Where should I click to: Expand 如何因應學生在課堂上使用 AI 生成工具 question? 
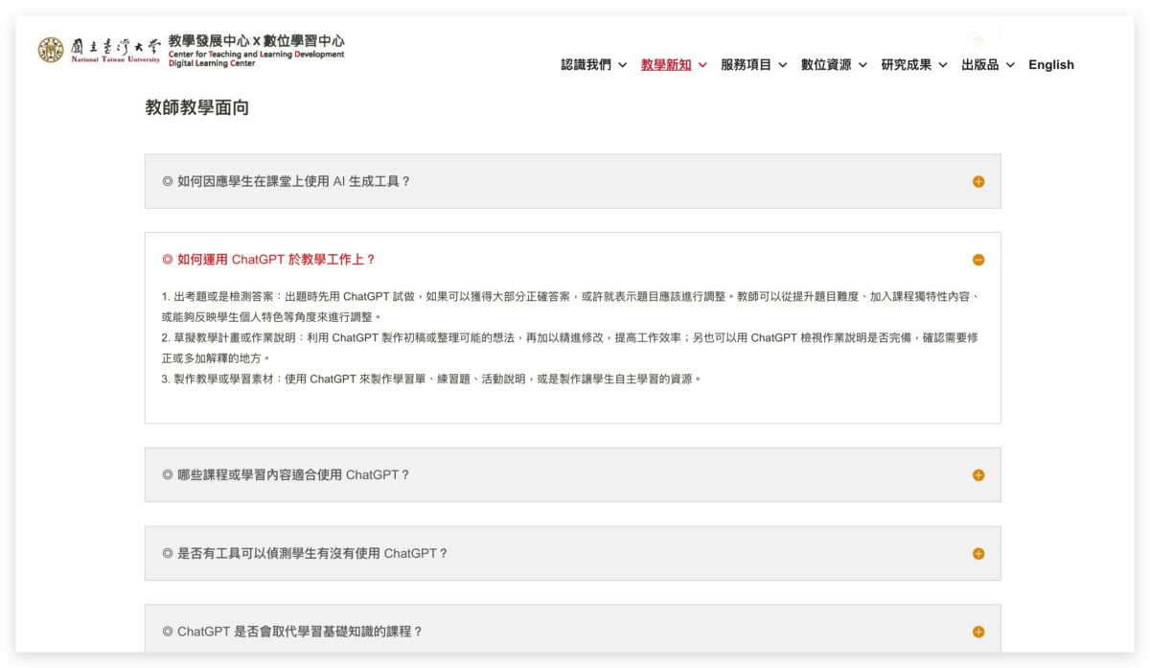pyautogui.click(x=573, y=181)
